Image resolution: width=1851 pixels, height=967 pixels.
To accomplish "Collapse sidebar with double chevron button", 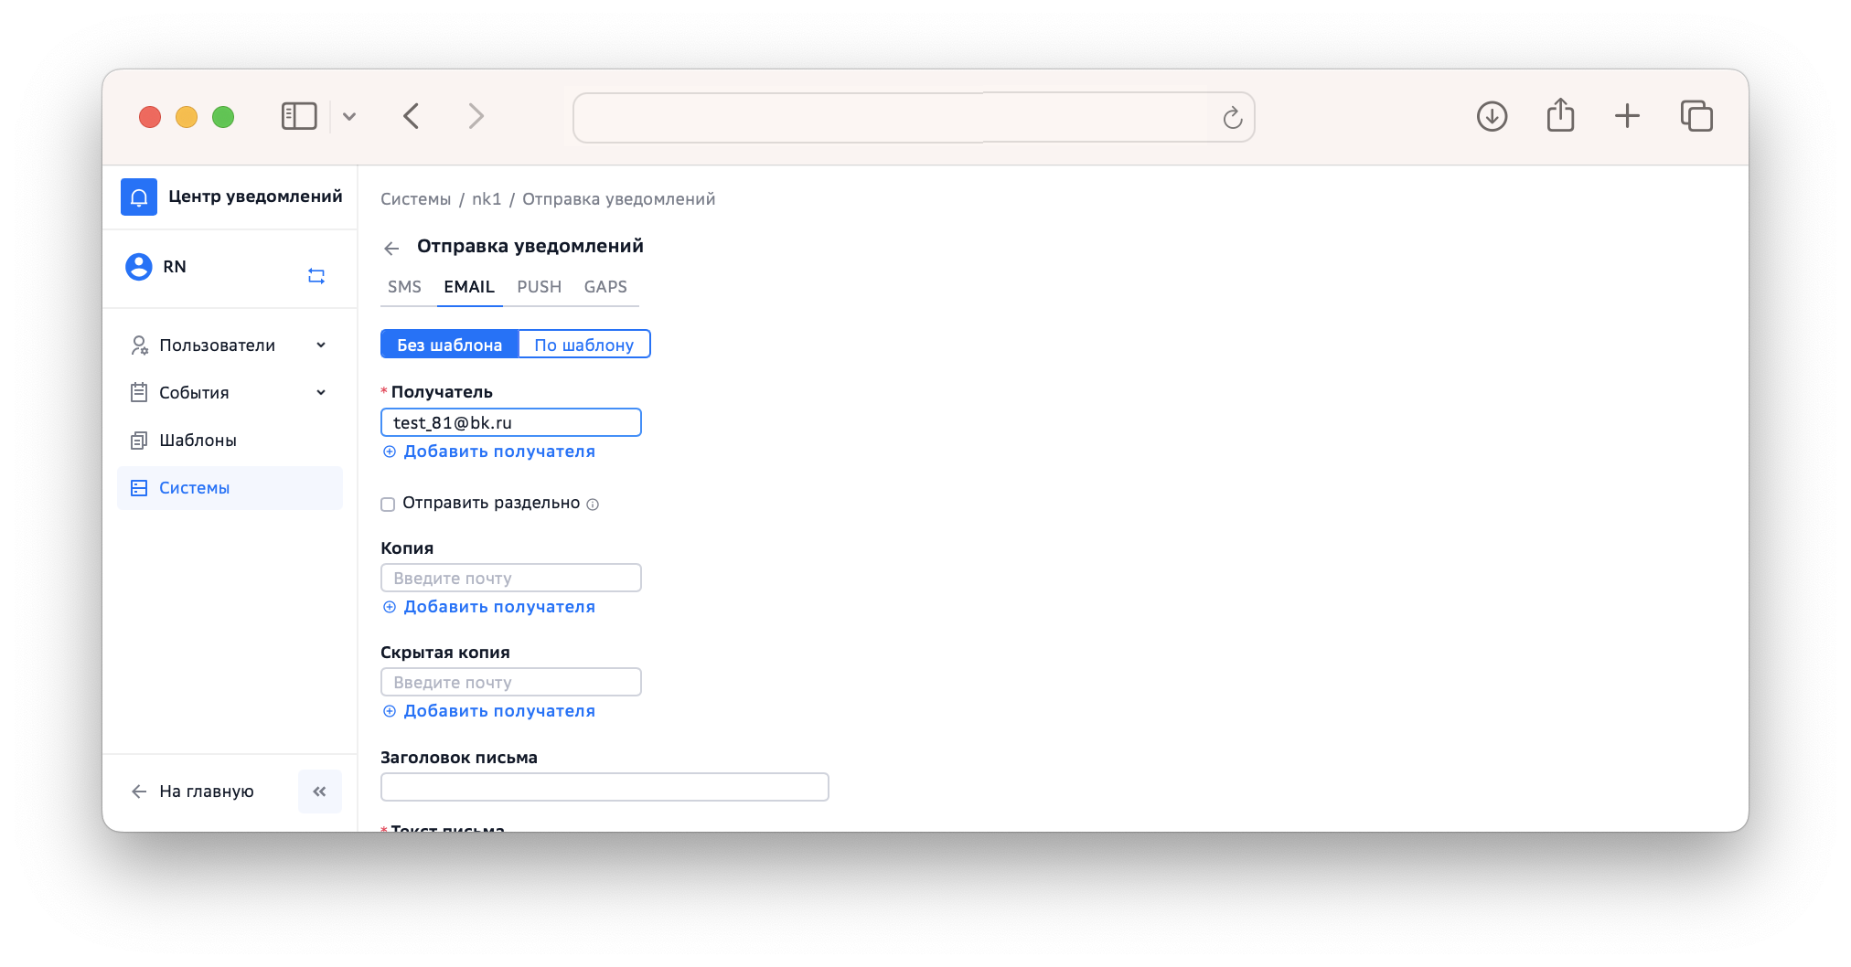I will pos(320,792).
